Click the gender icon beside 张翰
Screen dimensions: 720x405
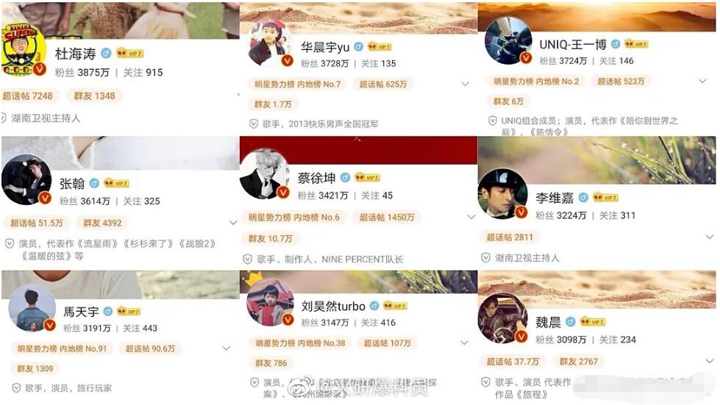tap(94, 184)
